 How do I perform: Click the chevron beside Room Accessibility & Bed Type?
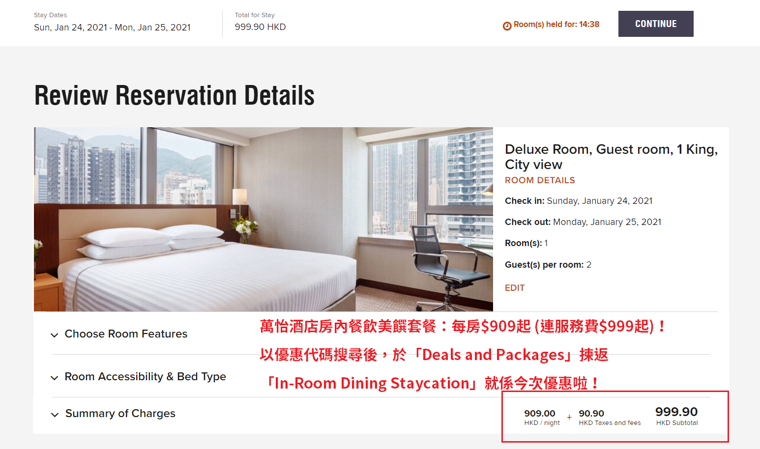(55, 378)
